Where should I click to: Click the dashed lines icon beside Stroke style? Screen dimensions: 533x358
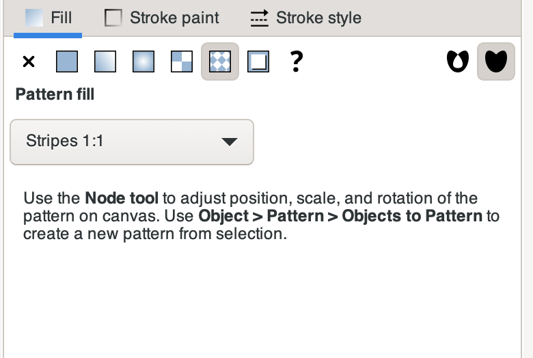tap(260, 18)
